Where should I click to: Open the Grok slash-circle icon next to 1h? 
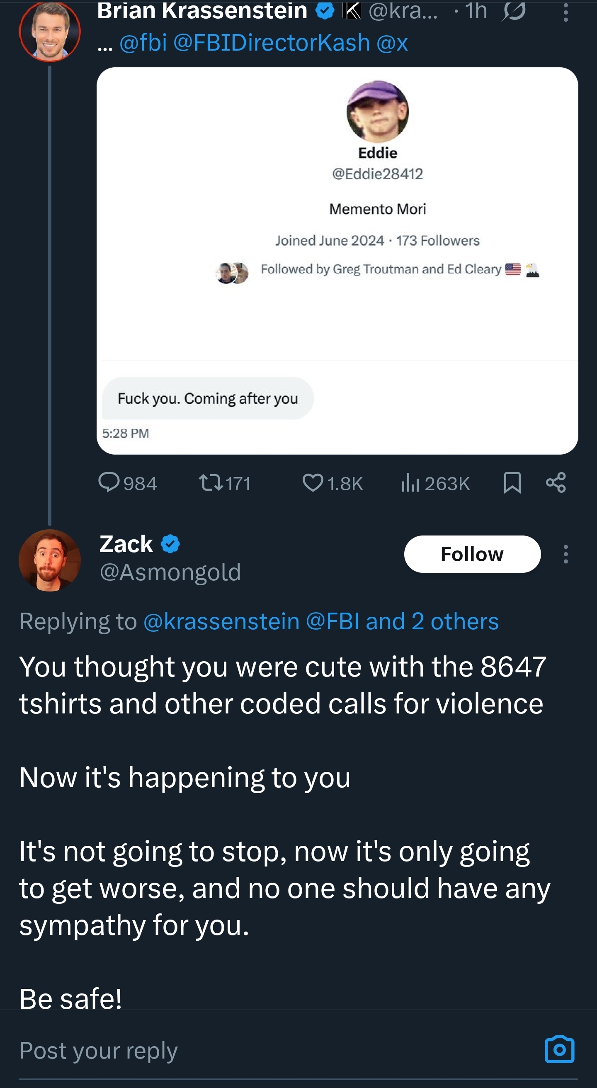pos(513,11)
